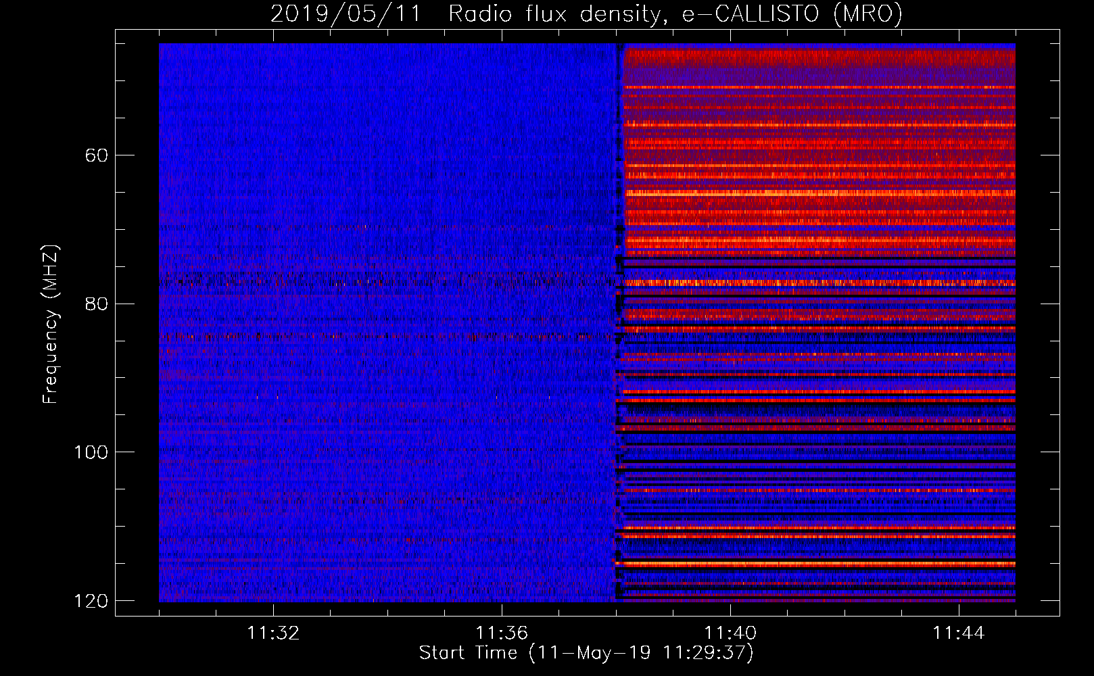Click the 11:36 time tick label
The height and width of the screenshot is (676, 1094).
[x=502, y=633]
